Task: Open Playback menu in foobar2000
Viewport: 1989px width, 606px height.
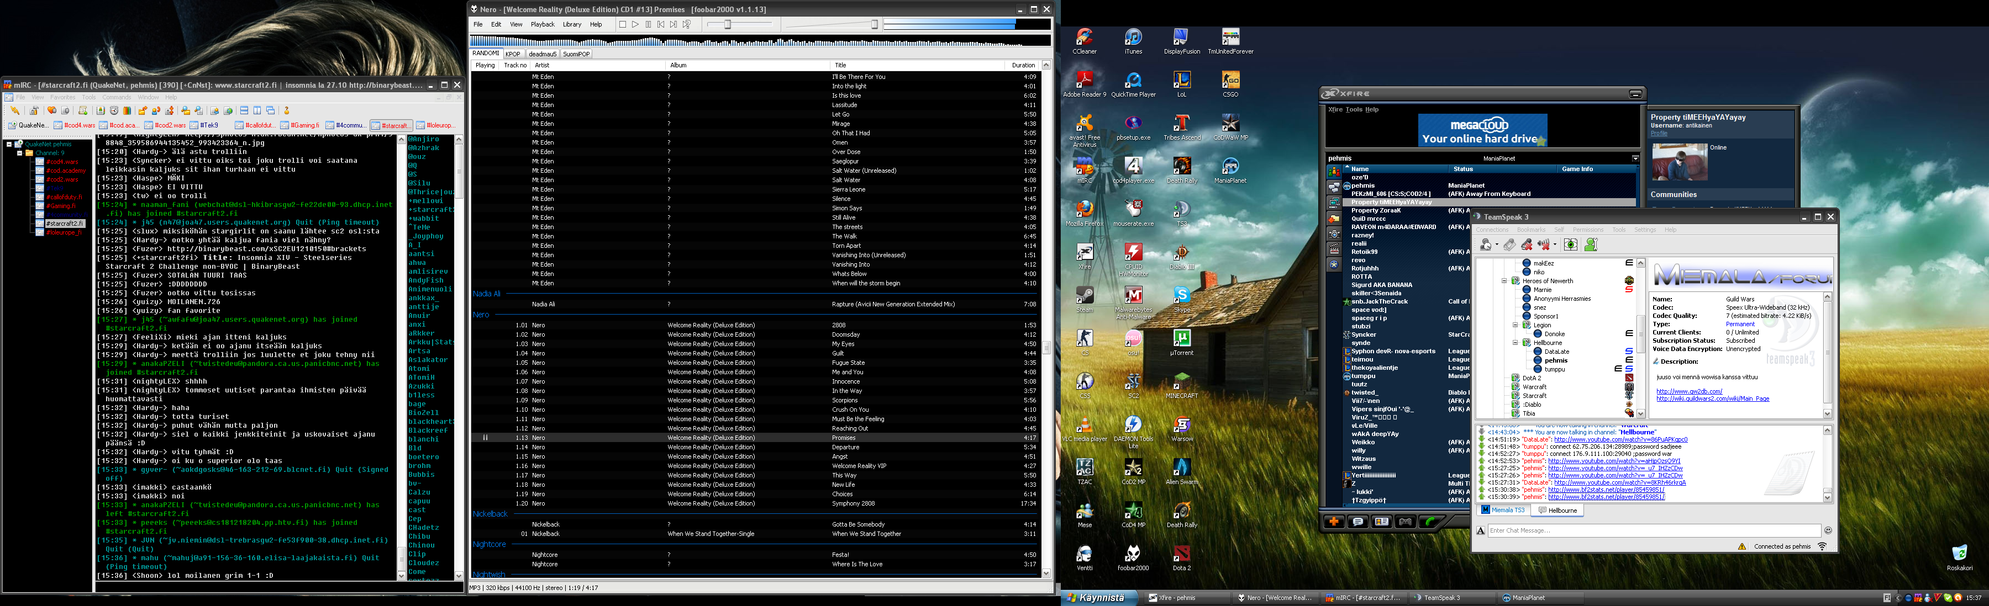Action: coord(542,25)
